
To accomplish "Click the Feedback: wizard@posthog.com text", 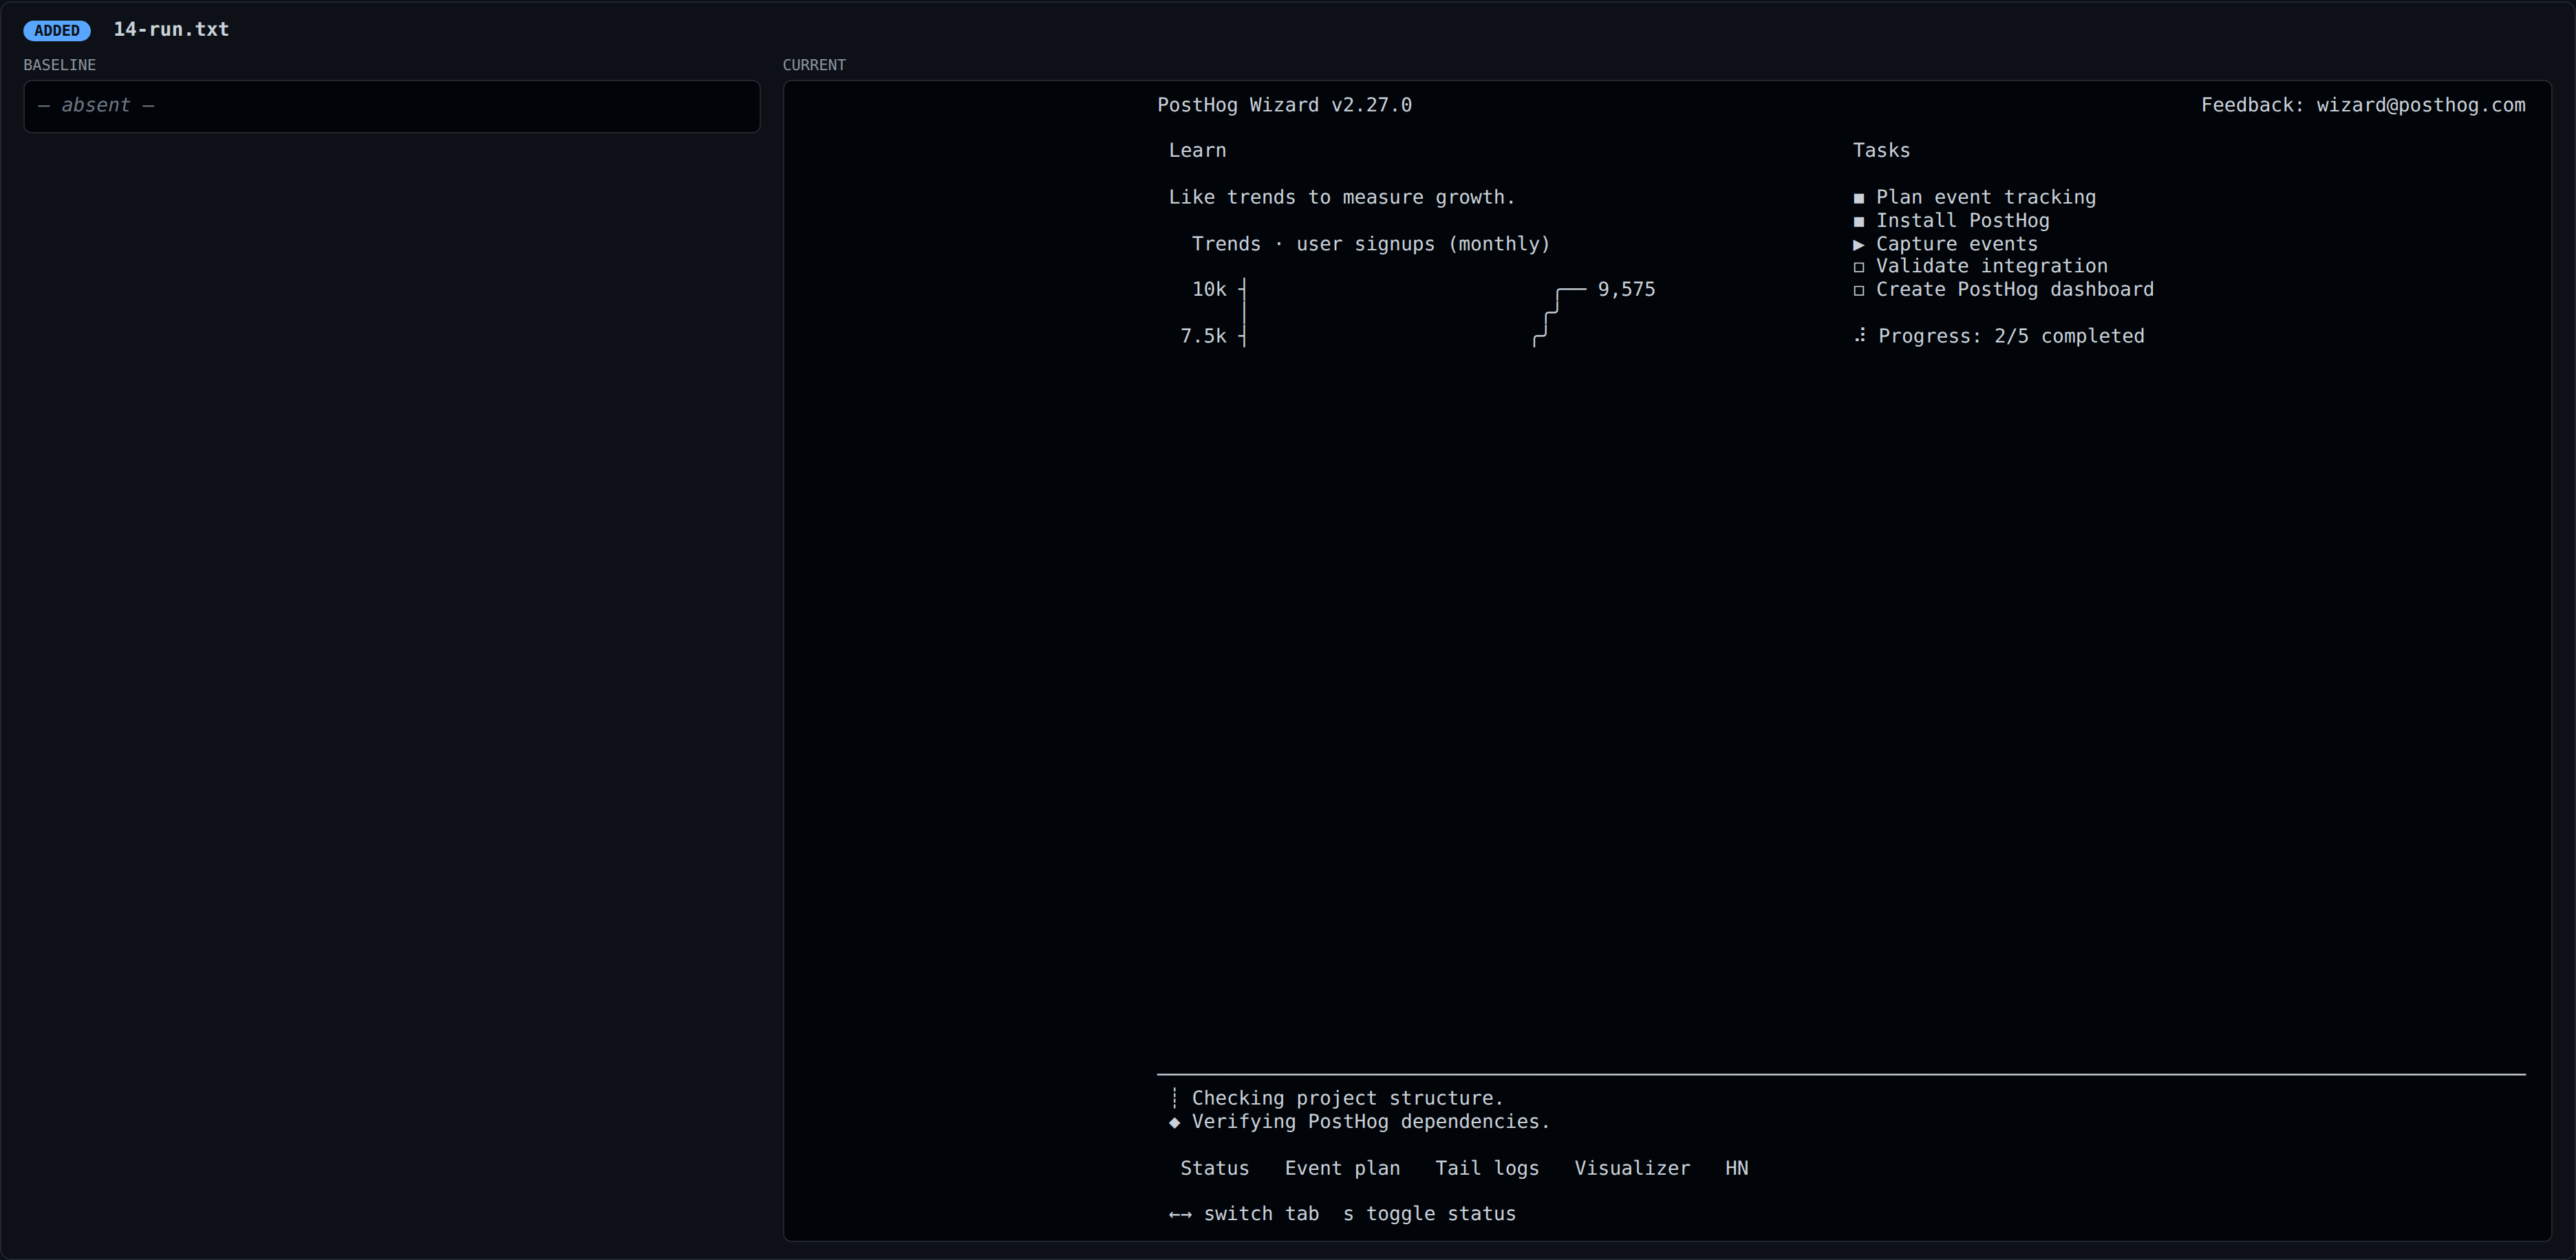I will 2363,105.
